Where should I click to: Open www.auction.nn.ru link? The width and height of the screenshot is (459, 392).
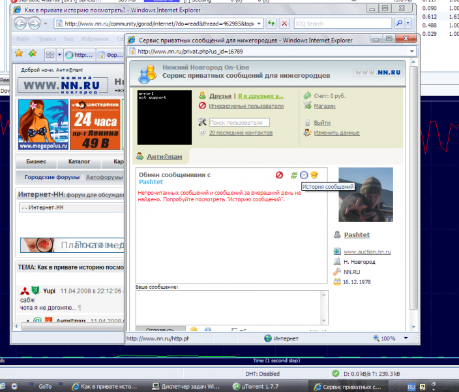(x=367, y=252)
